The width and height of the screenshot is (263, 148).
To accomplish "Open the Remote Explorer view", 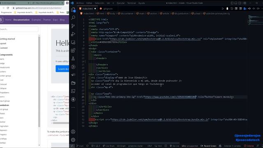I will 73,42.
